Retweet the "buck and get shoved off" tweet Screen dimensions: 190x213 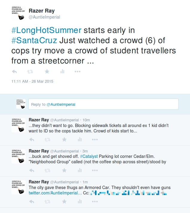[47, 170]
